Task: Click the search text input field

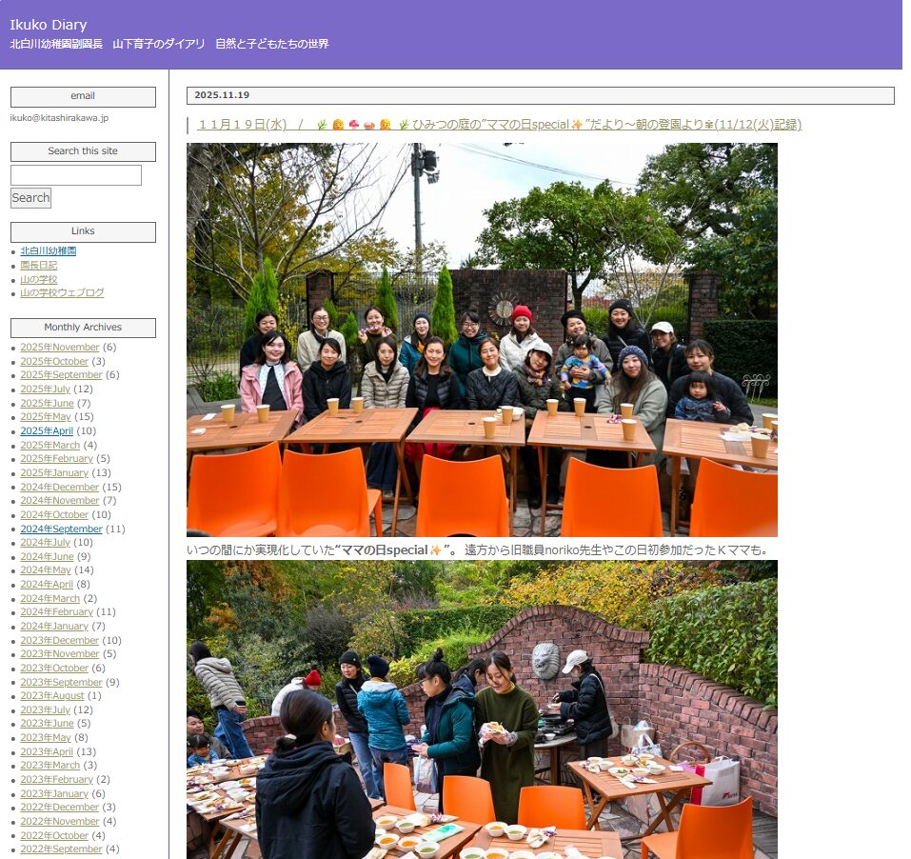Action: (x=76, y=175)
